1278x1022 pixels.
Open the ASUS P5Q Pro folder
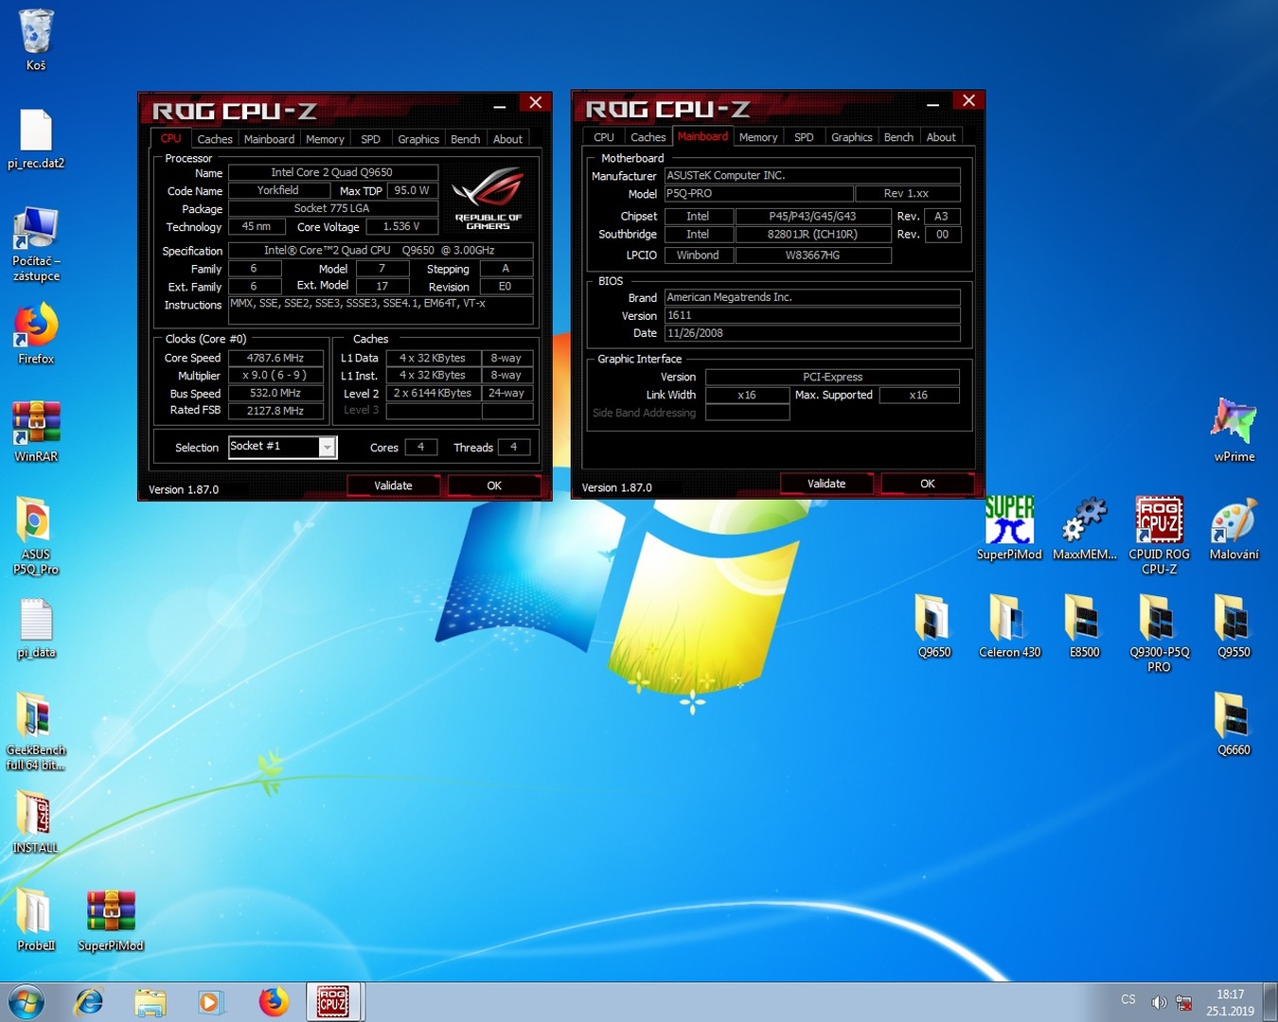tap(36, 536)
